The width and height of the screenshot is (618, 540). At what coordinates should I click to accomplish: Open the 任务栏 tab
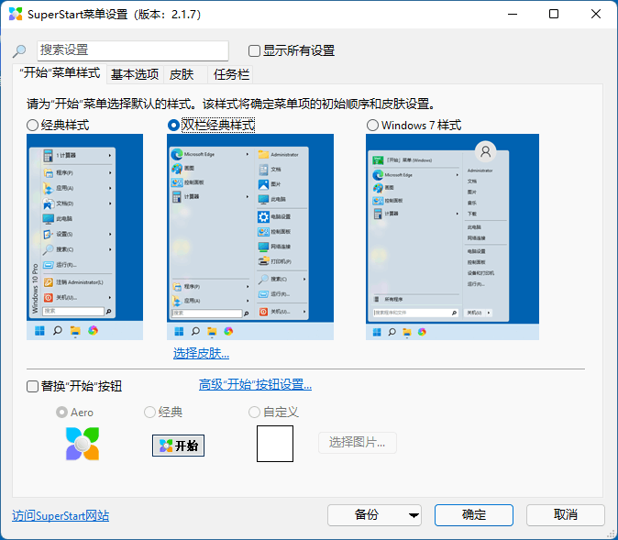[231, 74]
